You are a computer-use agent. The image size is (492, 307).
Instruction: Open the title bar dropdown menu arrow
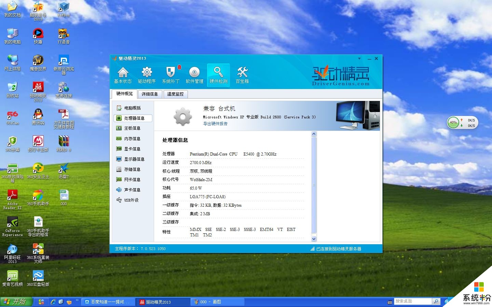tap(359, 59)
